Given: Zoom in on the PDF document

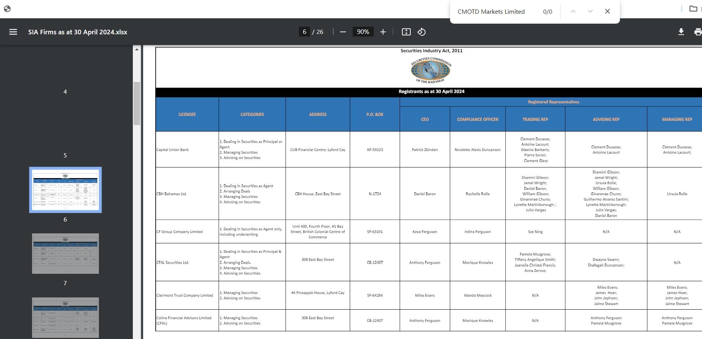Looking at the screenshot, I should pyautogui.click(x=383, y=32).
